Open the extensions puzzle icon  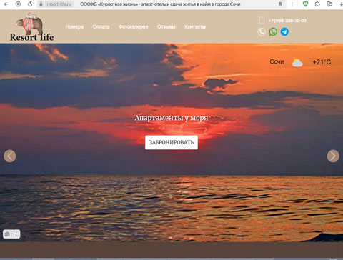pyautogui.click(x=317, y=4)
